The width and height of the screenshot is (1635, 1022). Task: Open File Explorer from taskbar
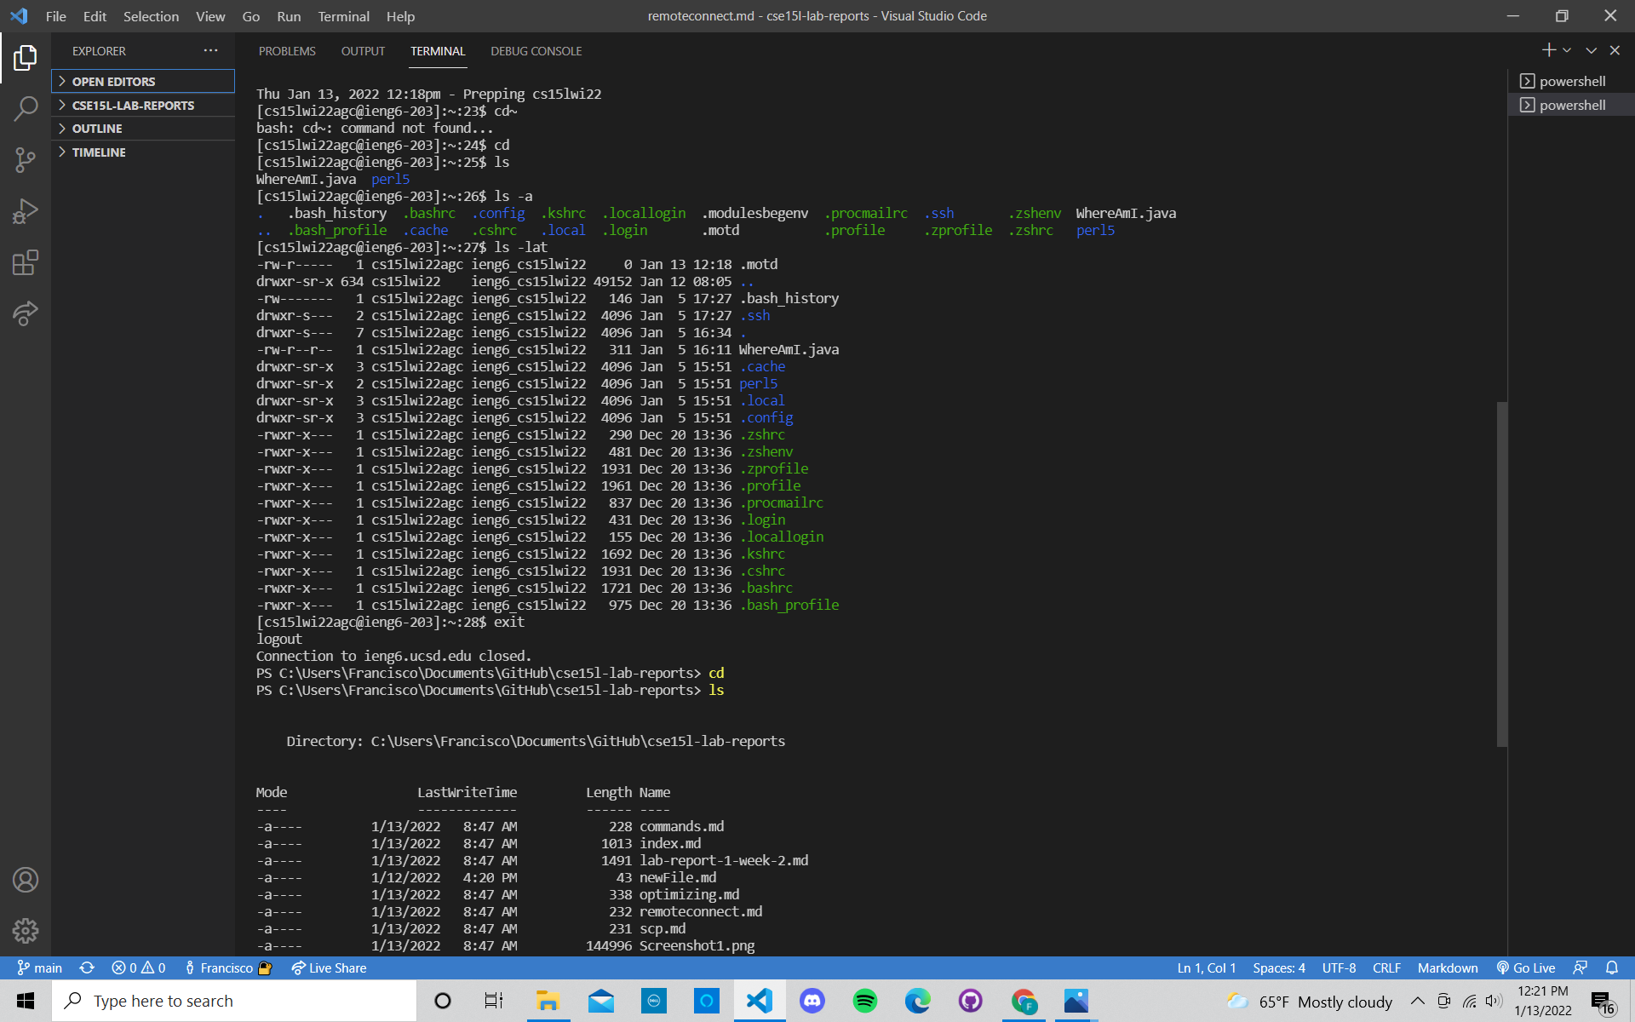coord(548,1001)
